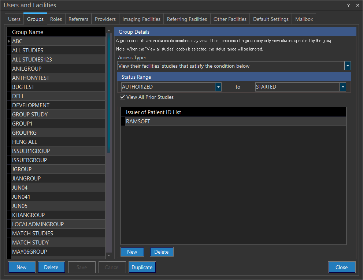Expand the Access Type dropdown

click(348, 66)
